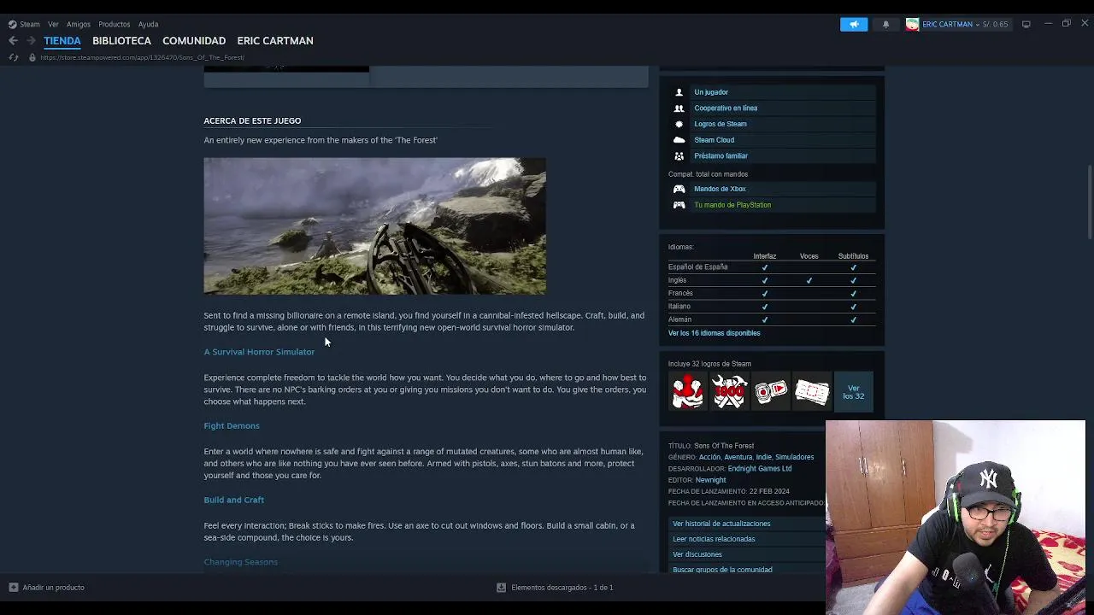Open the Indie genre link
Viewport: 1094px width, 615px height.
[x=763, y=457]
